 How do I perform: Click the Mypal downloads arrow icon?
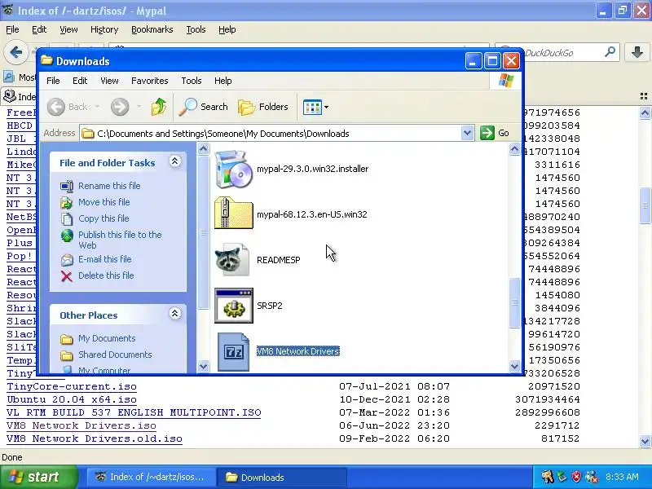pyautogui.click(x=637, y=52)
